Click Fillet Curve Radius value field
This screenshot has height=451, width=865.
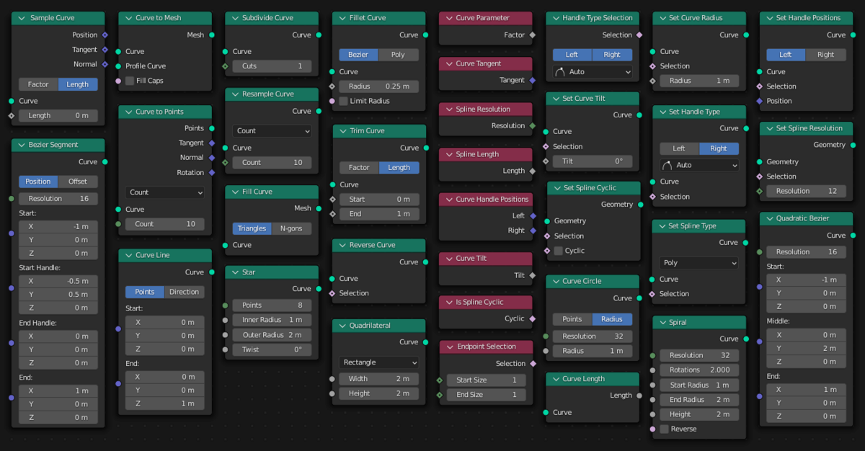(379, 86)
